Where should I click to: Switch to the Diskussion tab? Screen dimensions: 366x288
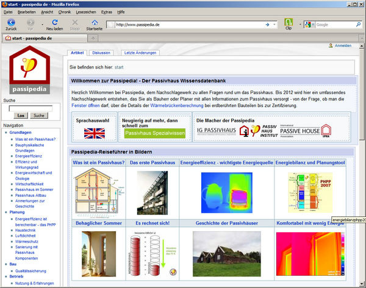[x=101, y=53]
